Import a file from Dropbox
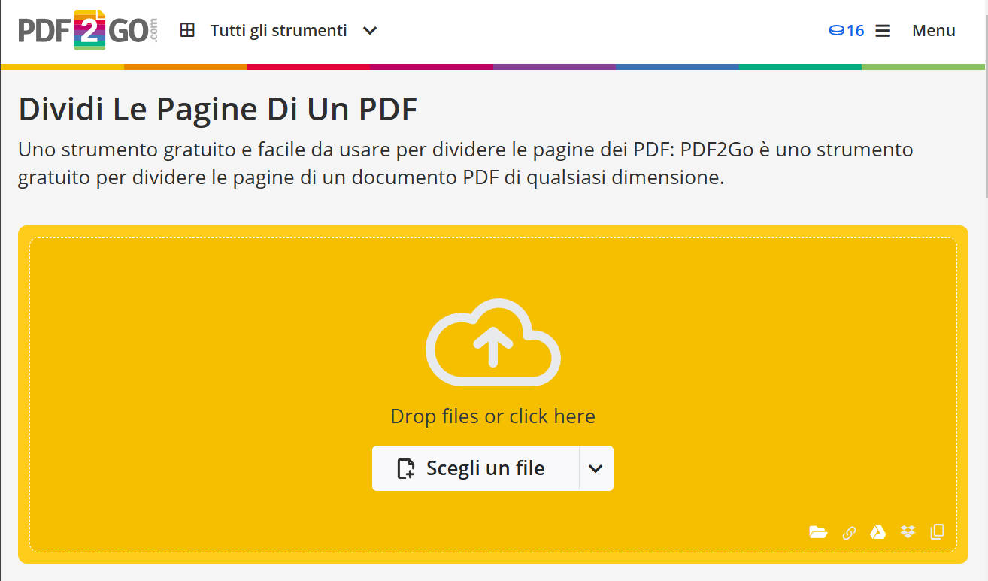988x581 pixels. point(907,532)
